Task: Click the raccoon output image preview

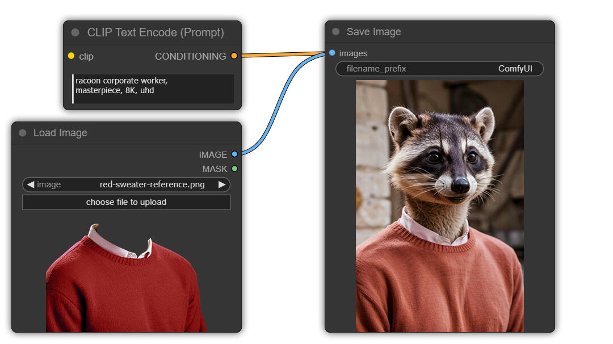Action: click(x=439, y=205)
